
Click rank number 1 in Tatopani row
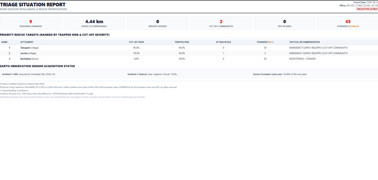(x=9, y=48)
